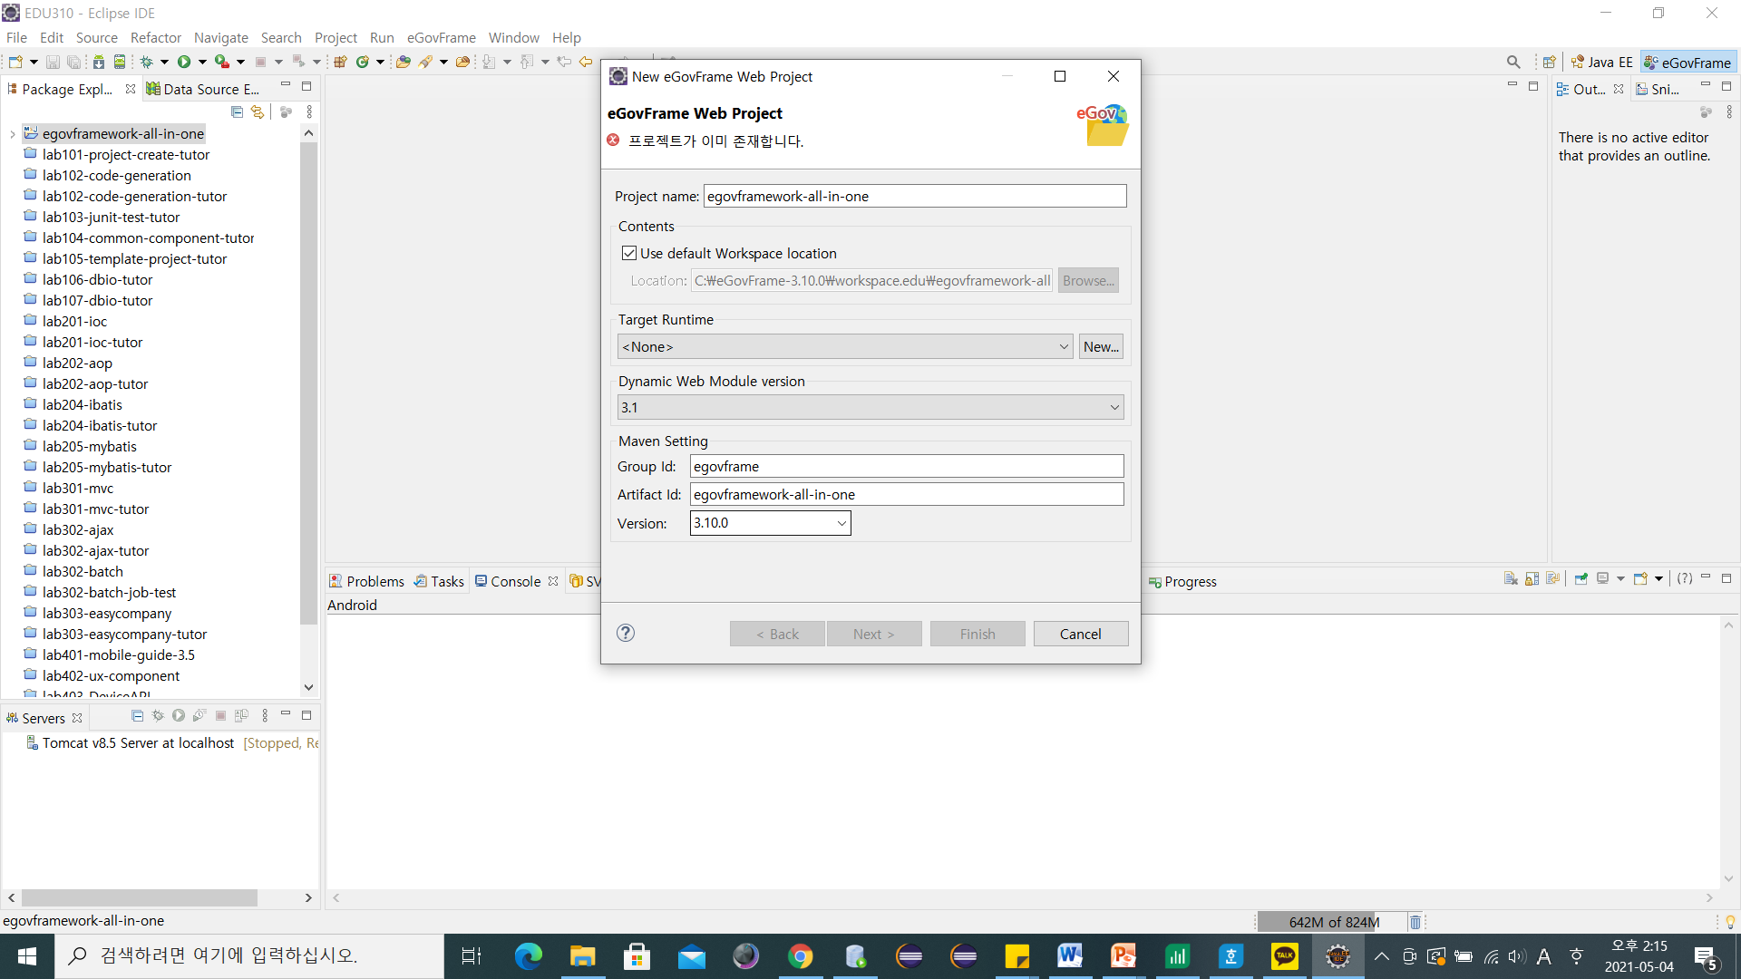Image resolution: width=1741 pixels, height=979 pixels.
Task: Select lab301-mvc project in Package Explorer
Action: pos(78,488)
